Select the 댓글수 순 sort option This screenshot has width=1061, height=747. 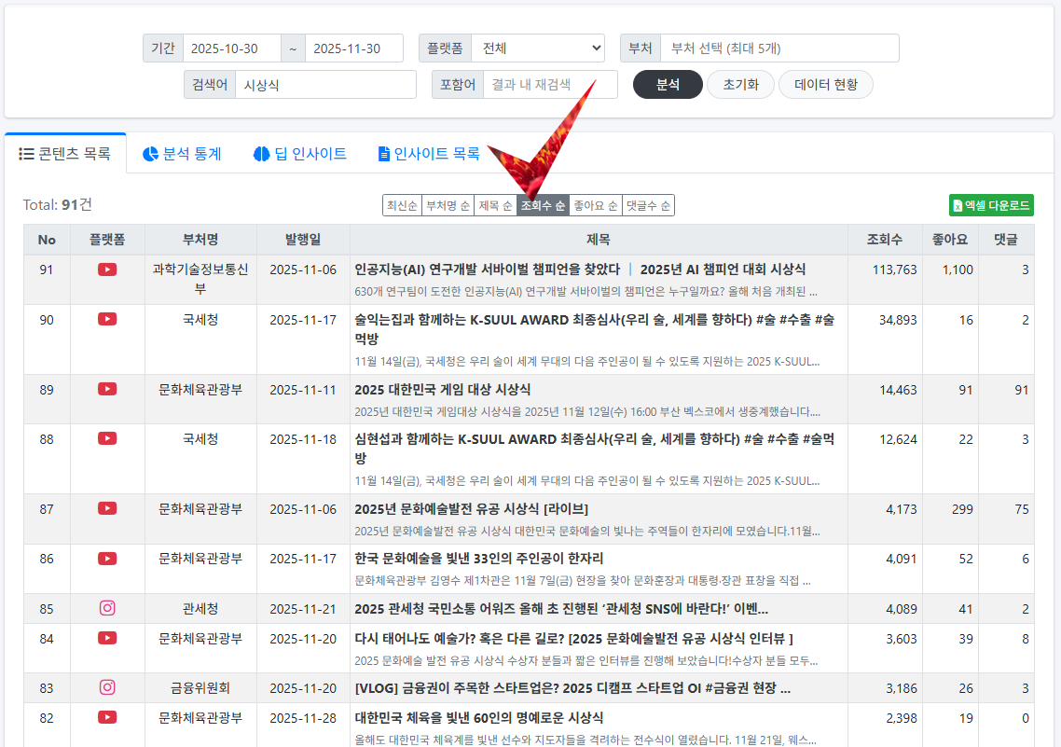point(648,204)
